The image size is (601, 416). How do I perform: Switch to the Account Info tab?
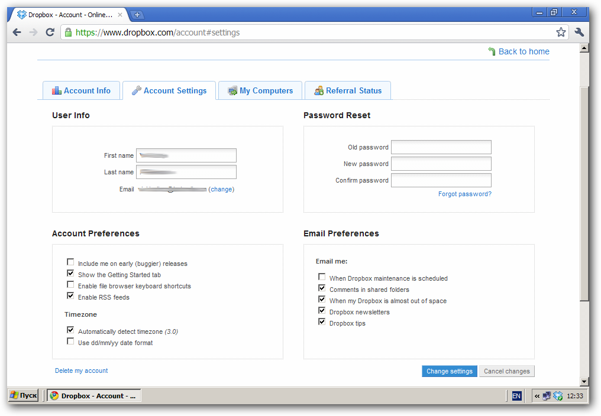pyautogui.click(x=81, y=91)
